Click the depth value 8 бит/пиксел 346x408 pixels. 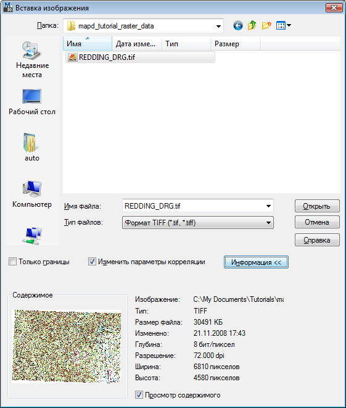click(x=214, y=344)
